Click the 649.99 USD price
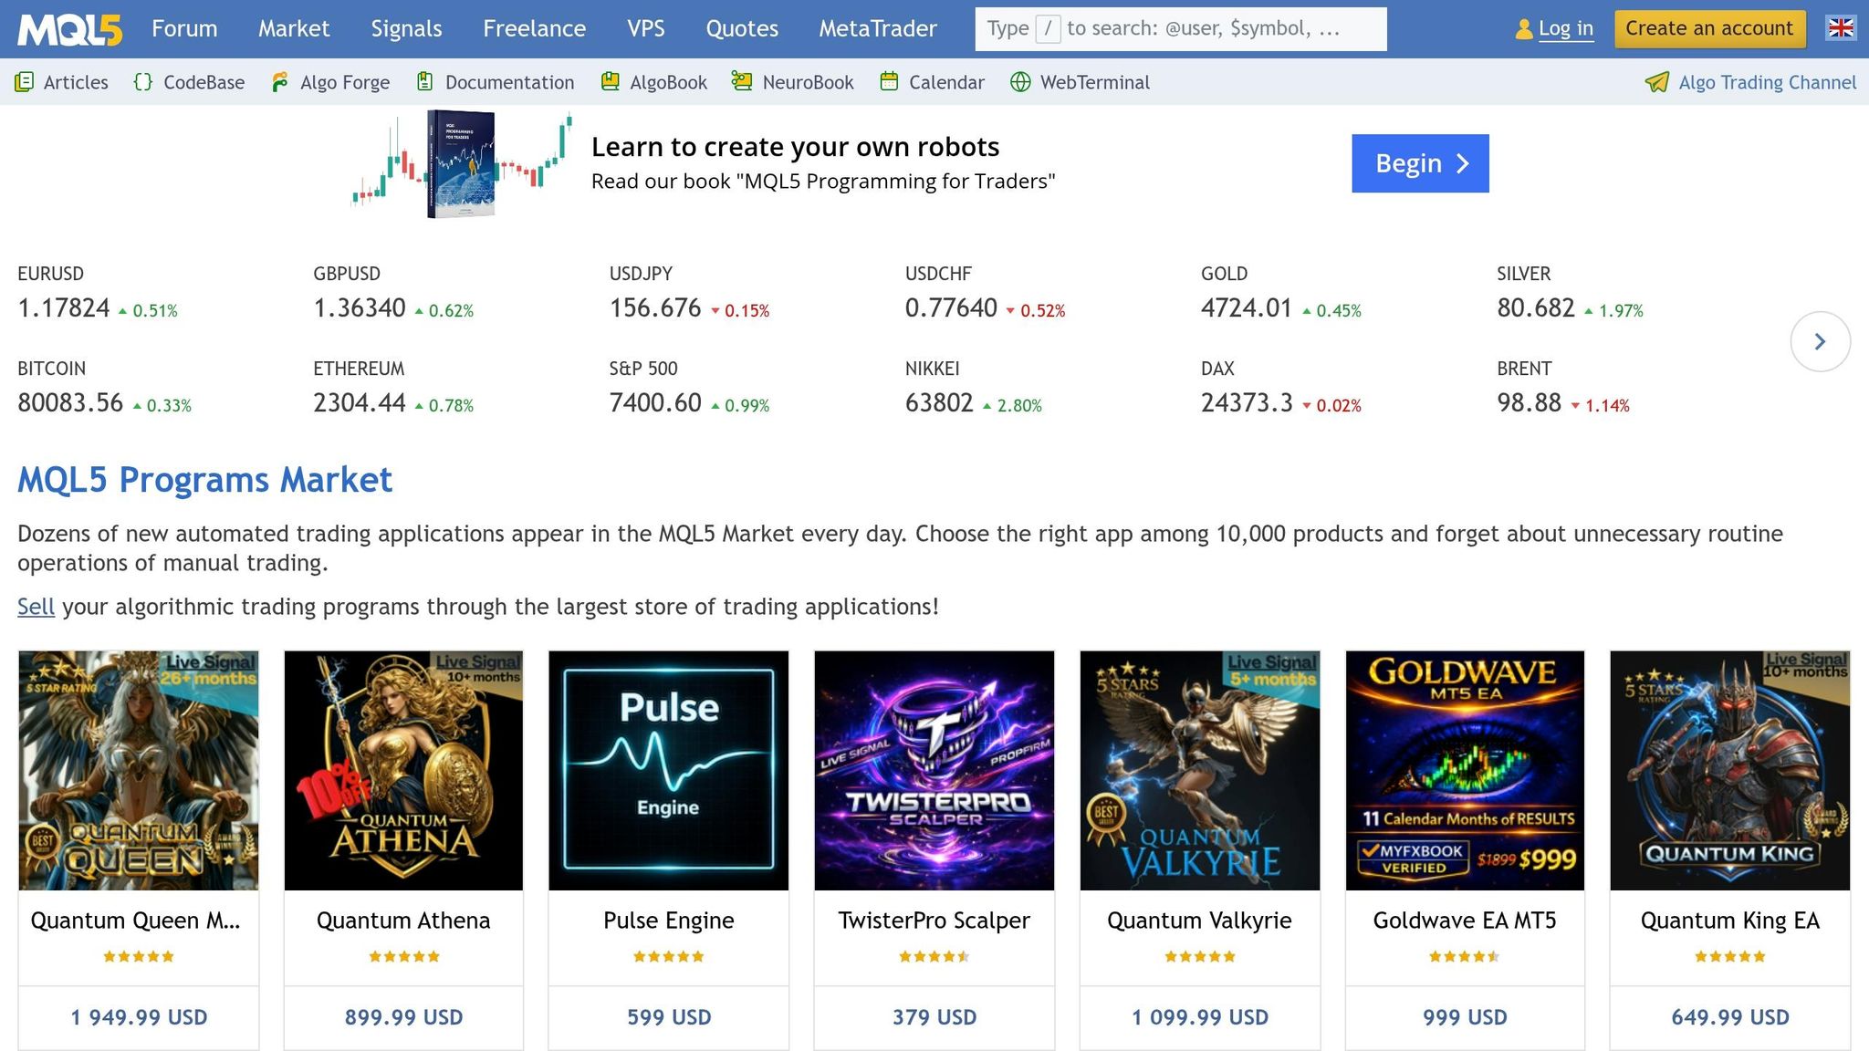Screen dimensions: 1869x1051 1730,1017
